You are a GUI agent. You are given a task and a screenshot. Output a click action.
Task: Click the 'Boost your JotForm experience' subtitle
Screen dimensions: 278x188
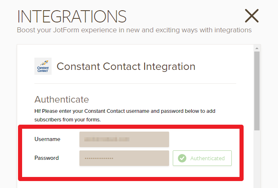coord(134,30)
